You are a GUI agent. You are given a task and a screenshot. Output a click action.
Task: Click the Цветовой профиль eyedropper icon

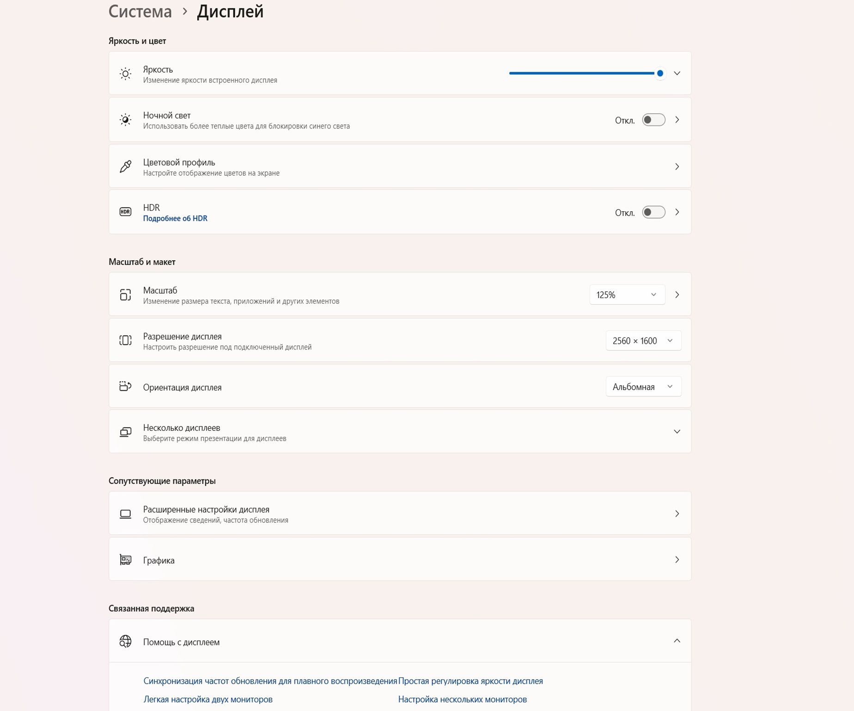pos(125,166)
